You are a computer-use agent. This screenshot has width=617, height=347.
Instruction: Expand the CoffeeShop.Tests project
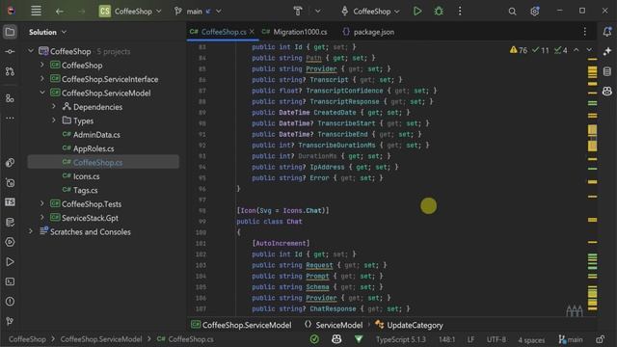coord(42,203)
